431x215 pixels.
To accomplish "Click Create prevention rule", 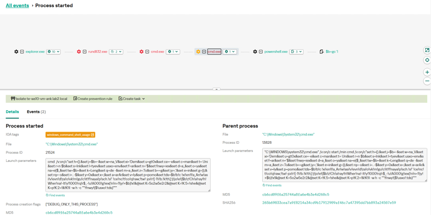I will coord(93,99).
